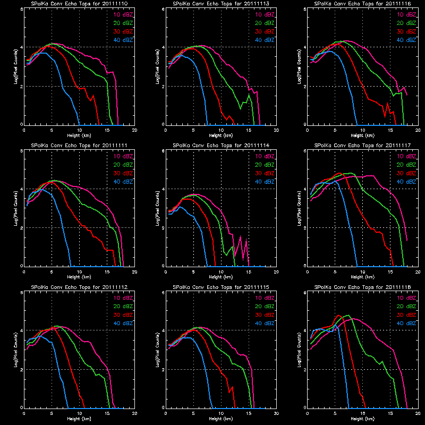Screen dimensions: 425x425
Task: Select '30 dBZ' legend in the 20111110 plot
Action: (x=123, y=31)
